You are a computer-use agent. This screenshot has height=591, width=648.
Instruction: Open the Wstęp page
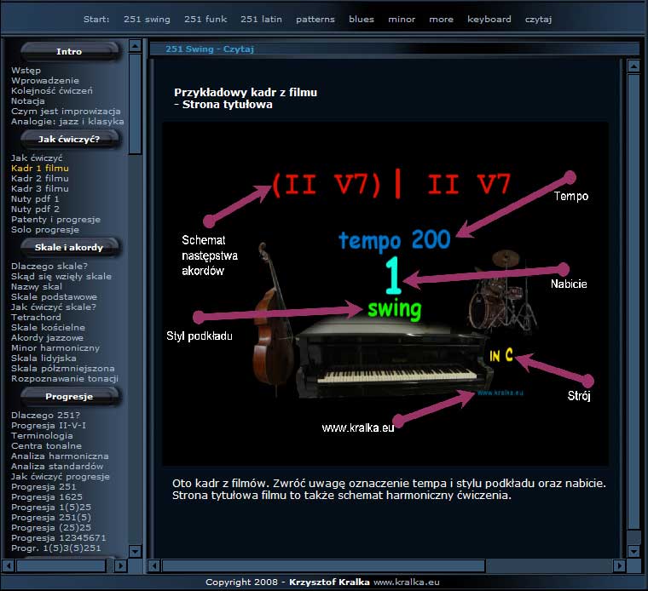coord(26,71)
